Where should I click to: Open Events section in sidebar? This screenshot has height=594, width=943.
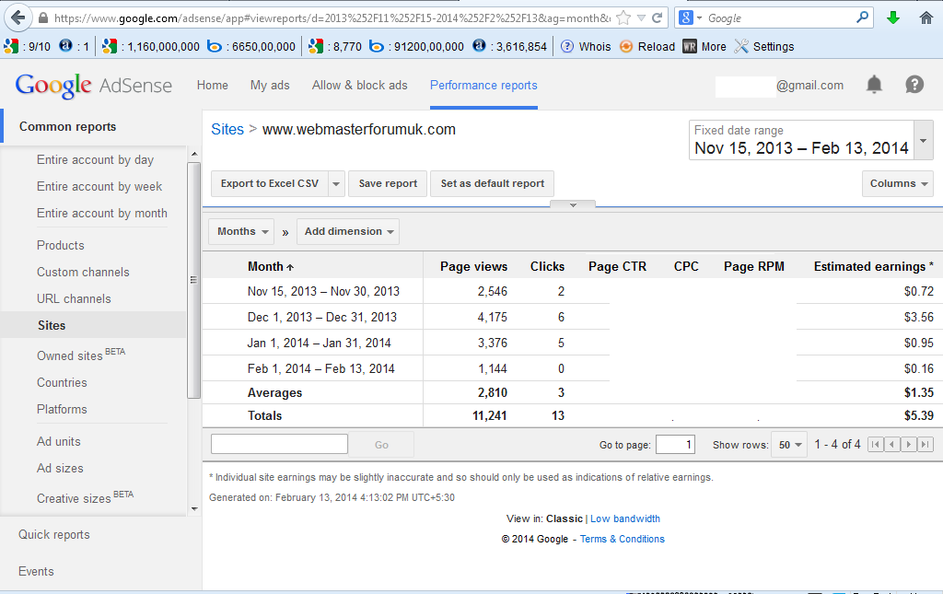(36, 571)
